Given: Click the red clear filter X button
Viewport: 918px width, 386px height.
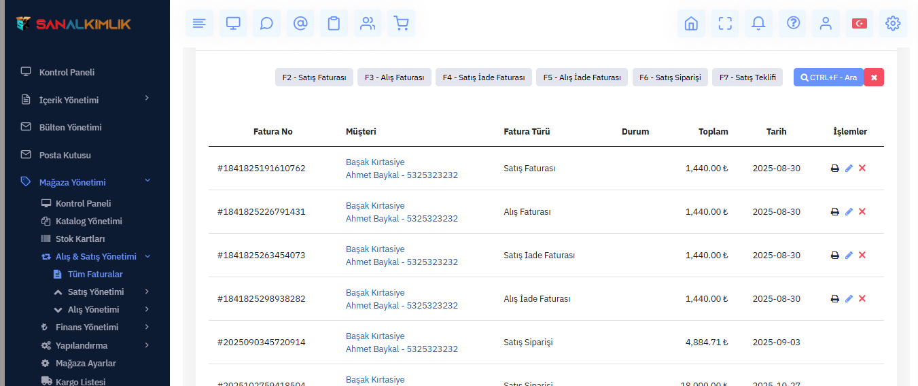Looking at the screenshot, I should [x=874, y=77].
